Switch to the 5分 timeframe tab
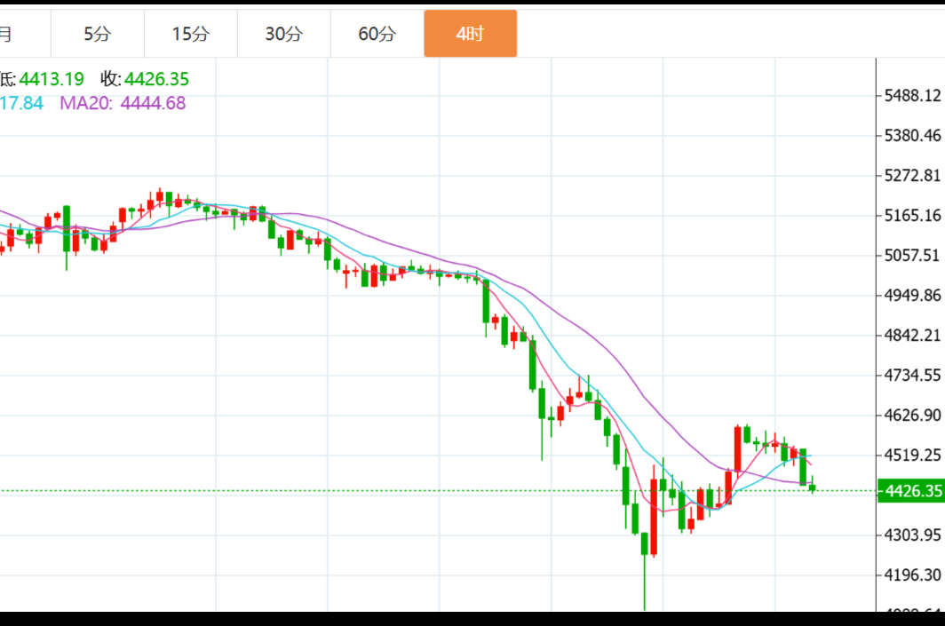The image size is (945, 626). point(98,34)
